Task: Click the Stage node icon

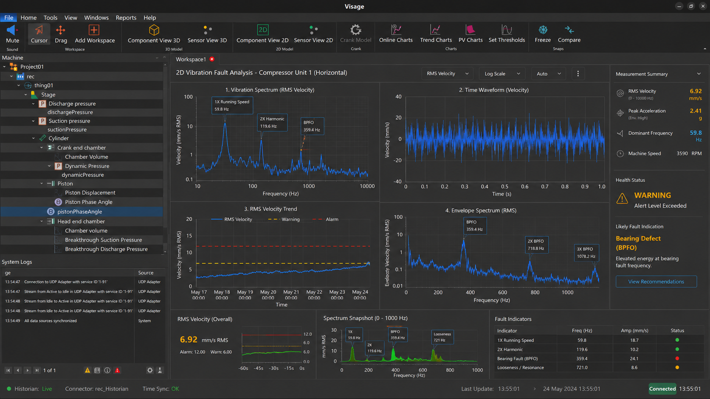Action: coord(34,95)
